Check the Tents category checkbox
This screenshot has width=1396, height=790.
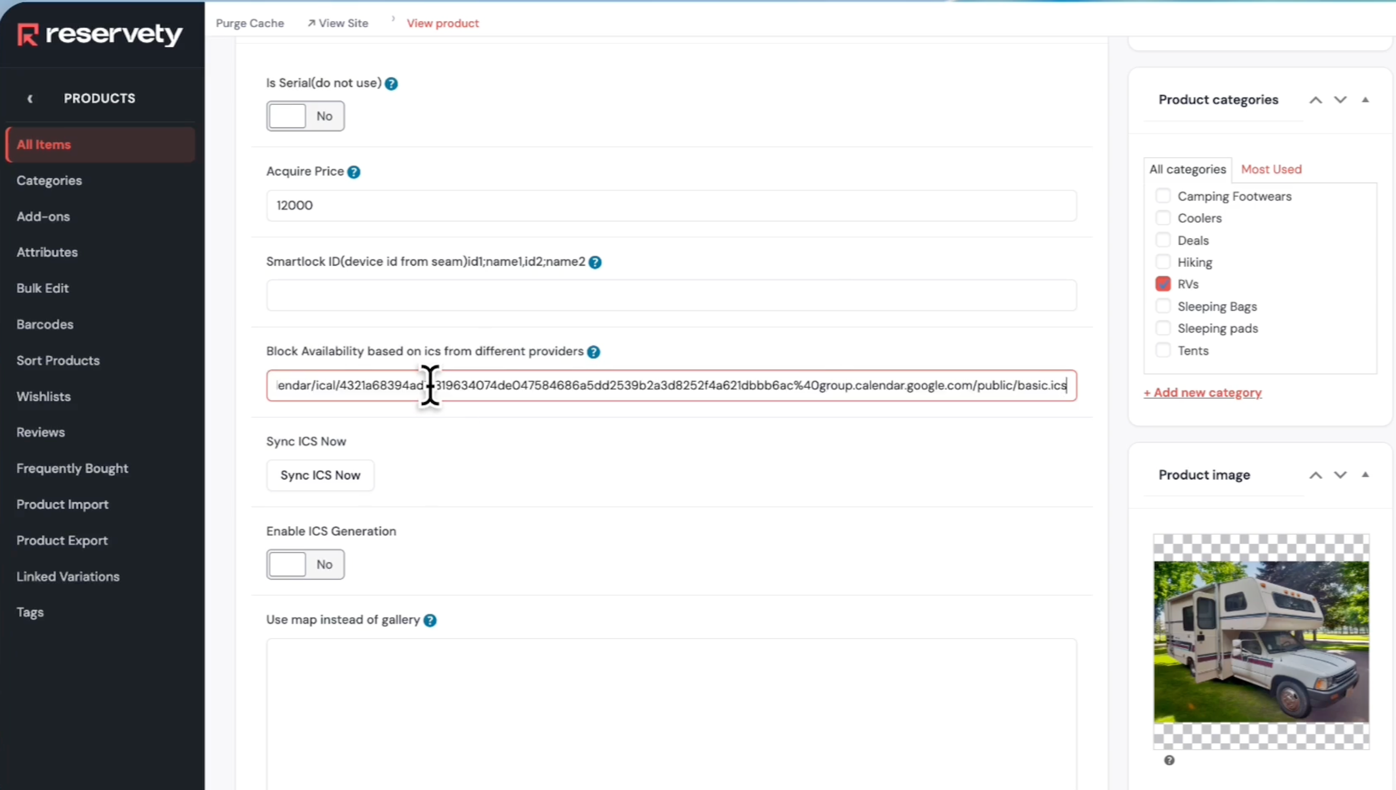tap(1163, 351)
